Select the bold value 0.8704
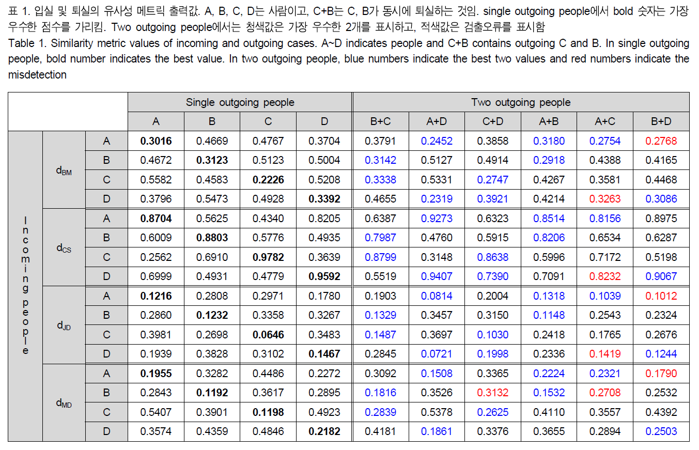Viewport: 699px width, 450px height. click(156, 219)
